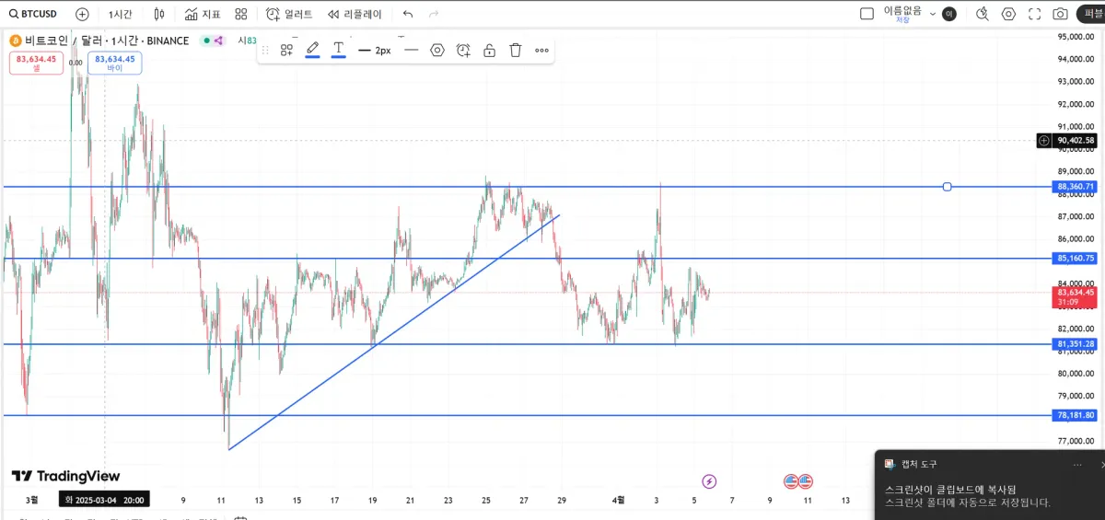Enter fullscreen mode icon

coord(1034,14)
